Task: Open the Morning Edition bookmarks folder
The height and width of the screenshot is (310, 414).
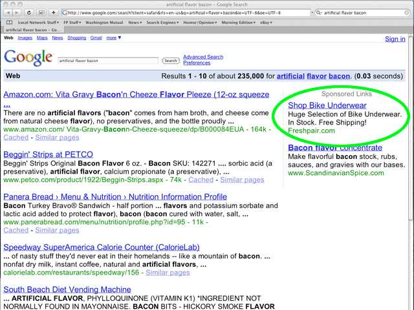Action: click(x=239, y=23)
